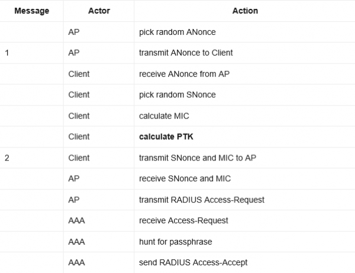Select the 'pick random ANonce' cell
This screenshot has height=273, width=355.
tap(244, 32)
